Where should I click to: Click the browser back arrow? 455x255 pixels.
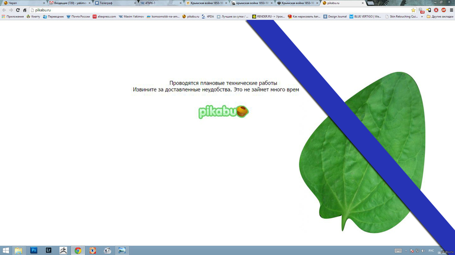coord(4,10)
